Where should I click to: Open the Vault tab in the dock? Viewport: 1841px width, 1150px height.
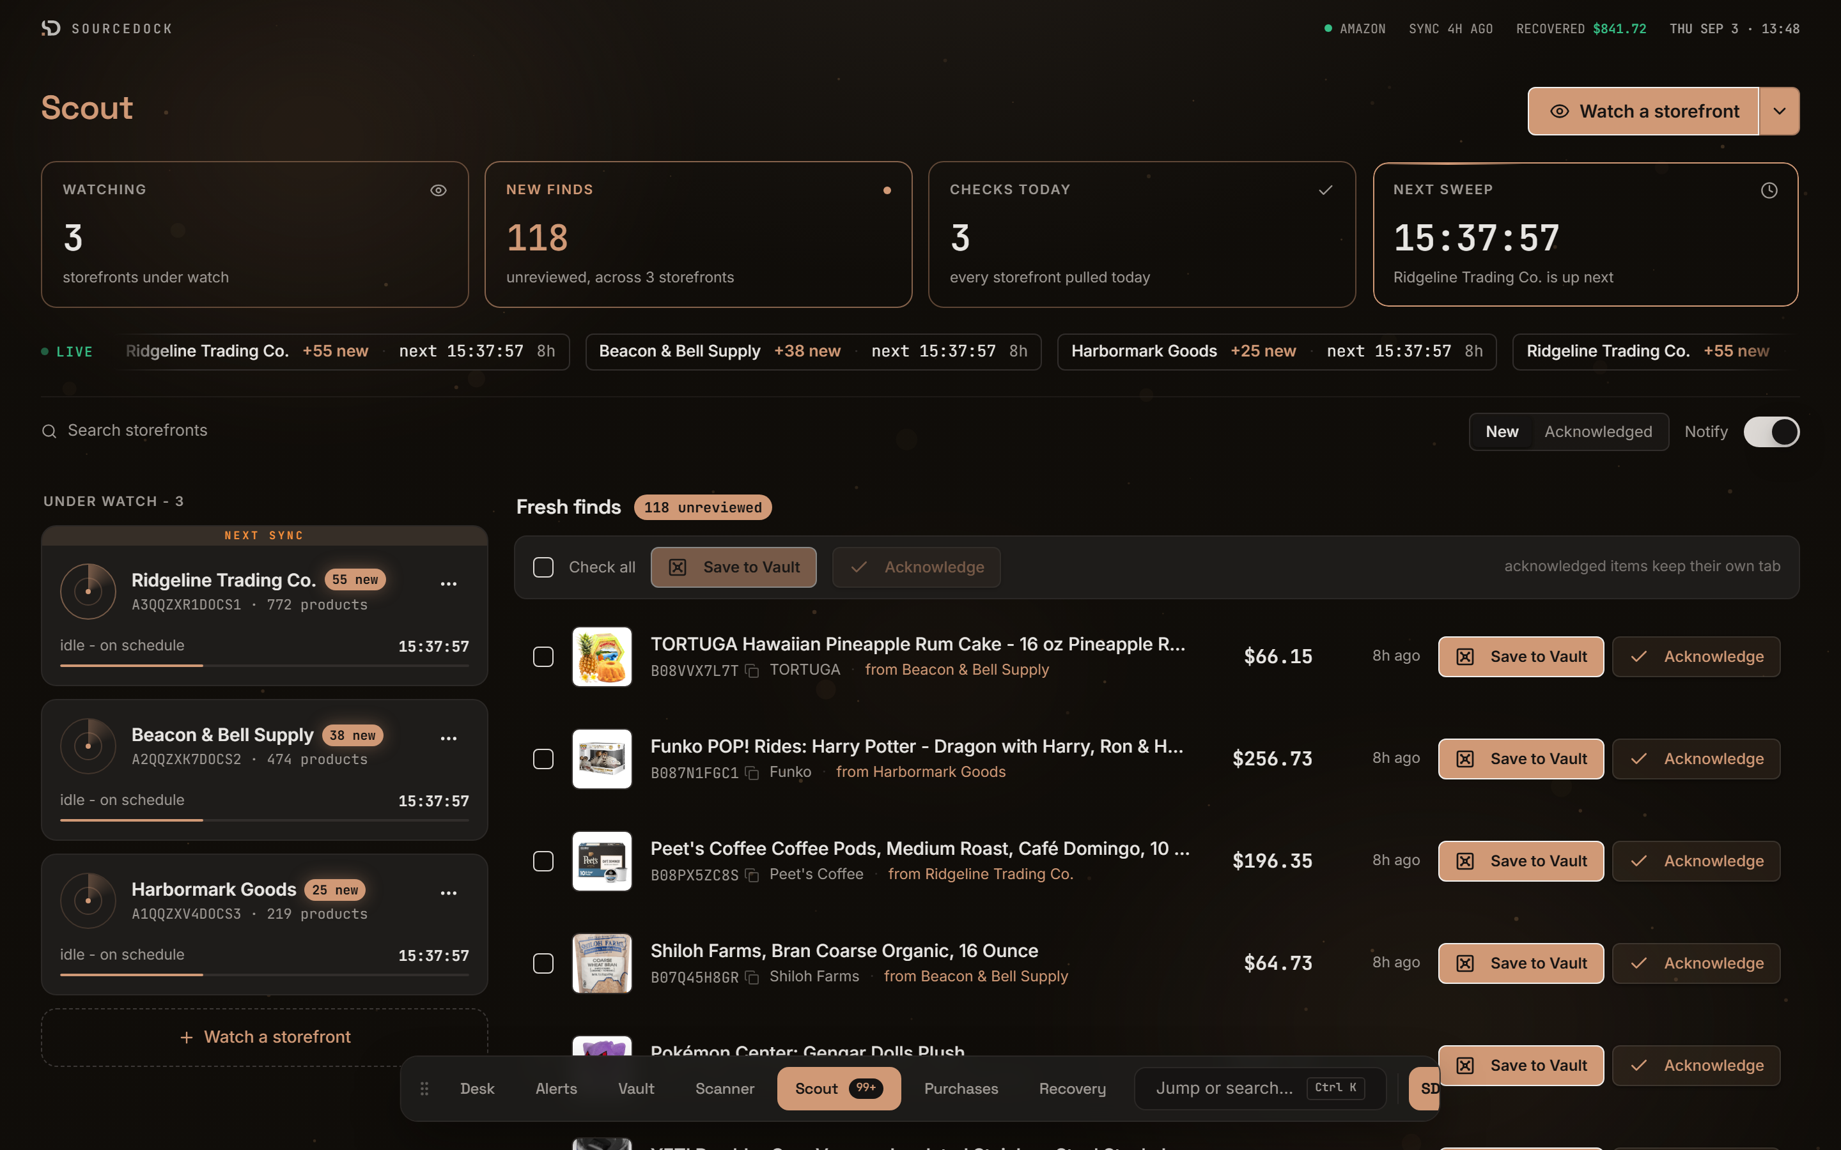click(636, 1089)
